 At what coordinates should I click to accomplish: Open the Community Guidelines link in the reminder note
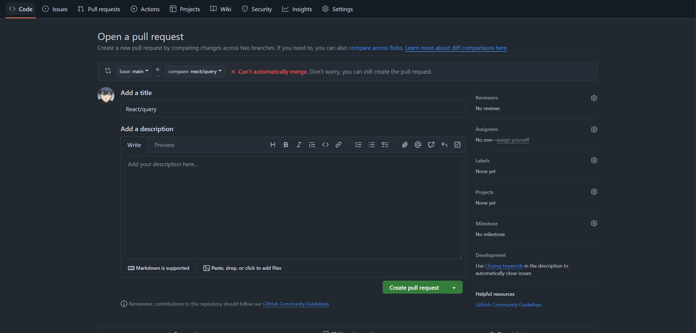pos(296,304)
